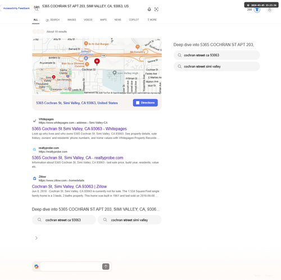Switch to the MAPS tab
Viewport: 281px width, 280px height.
click(103, 20)
